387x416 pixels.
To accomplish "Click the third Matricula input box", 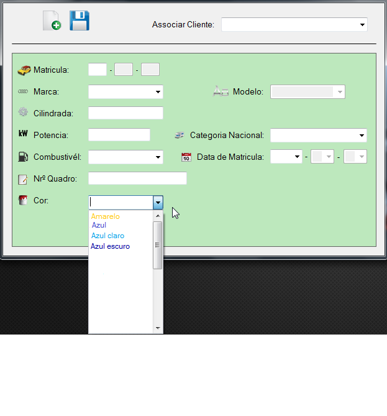I will tap(150, 70).
